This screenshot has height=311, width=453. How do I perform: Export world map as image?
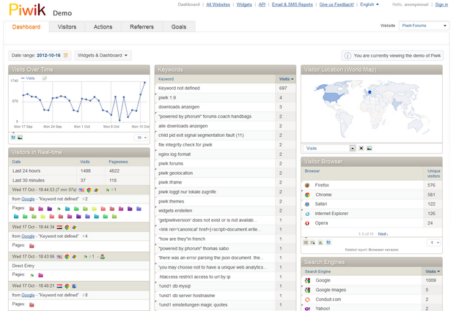click(x=369, y=149)
